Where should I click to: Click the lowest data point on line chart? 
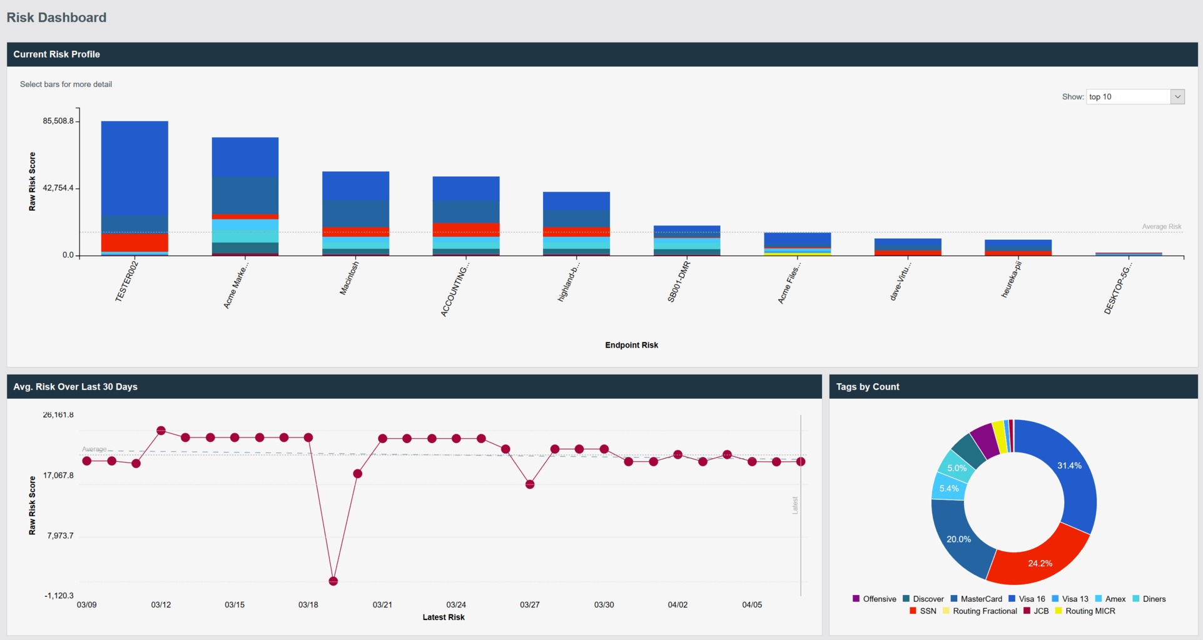click(x=333, y=581)
